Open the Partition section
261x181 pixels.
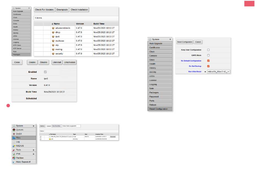click(x=20, y=158)
